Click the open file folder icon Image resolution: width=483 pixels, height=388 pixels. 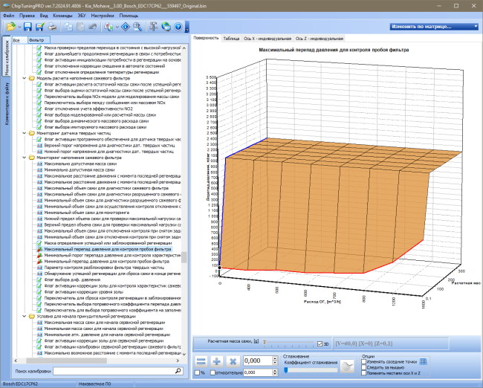click(11, 27)
